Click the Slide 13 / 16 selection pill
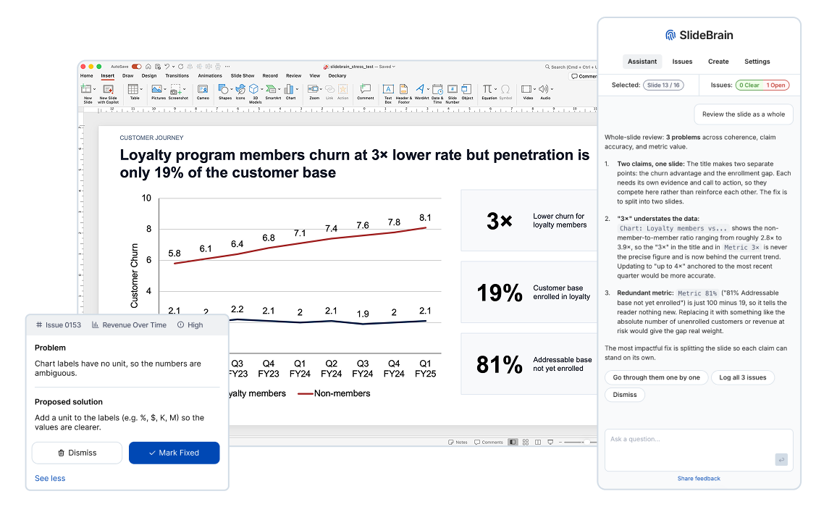 (x=663, y=85)
